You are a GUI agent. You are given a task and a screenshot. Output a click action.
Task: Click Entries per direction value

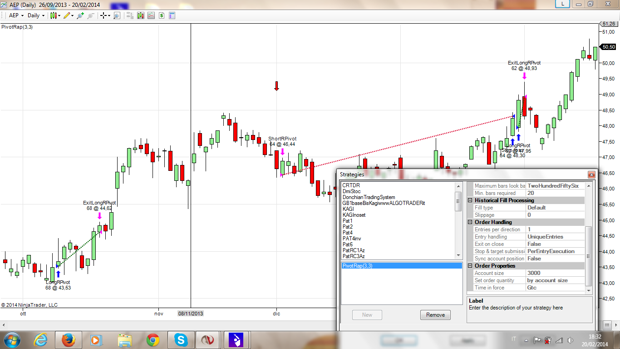click(555, 229)
